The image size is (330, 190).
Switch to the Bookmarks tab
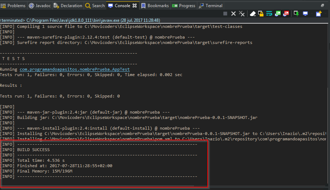(x=155, y=6)
